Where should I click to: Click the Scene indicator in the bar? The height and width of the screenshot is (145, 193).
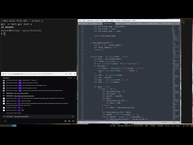point(173,126)
